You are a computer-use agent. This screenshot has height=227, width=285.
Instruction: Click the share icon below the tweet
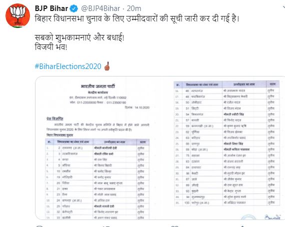point(242,226)
